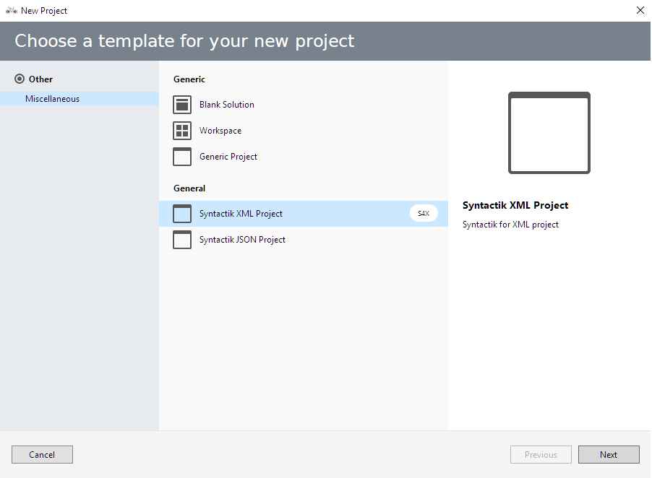Click the Previous button
This screenshot has height=478, width=652.
click(541, 455)
